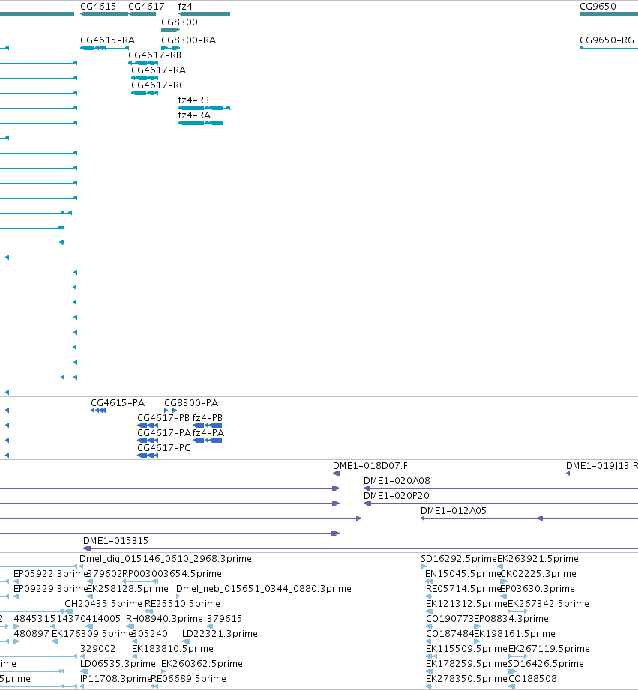Image resolution: width=638 pixels, height=690 pixels.
Task: Click BAC end label DME1-019J13.R
Action: (x=602, y=466)
